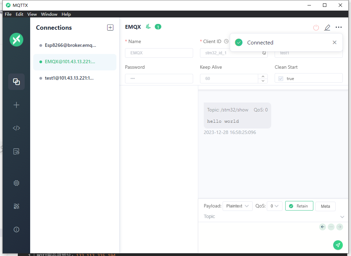
Task: Open the three-dots more options menu
Action: 339,27
